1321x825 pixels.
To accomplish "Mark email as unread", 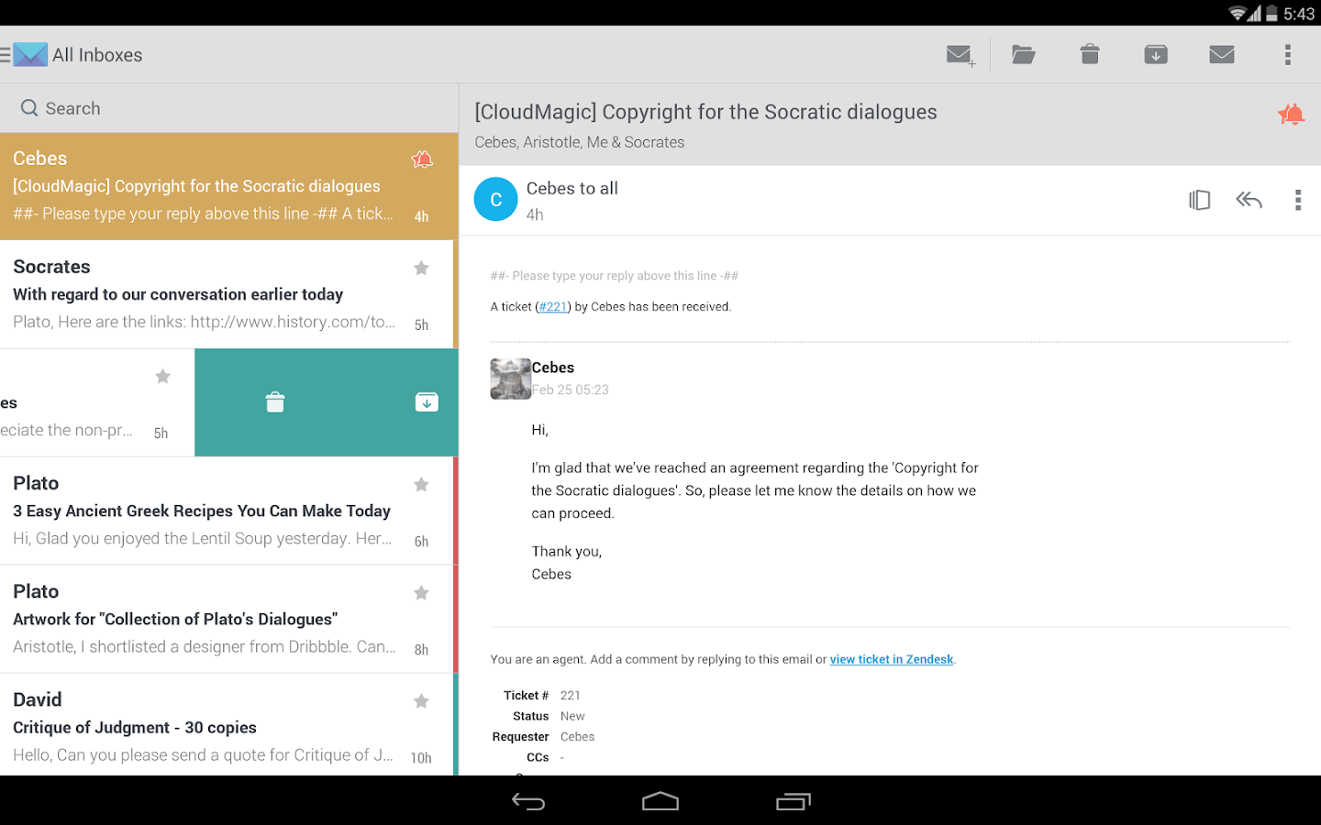I will click(x=1222, y=55).
